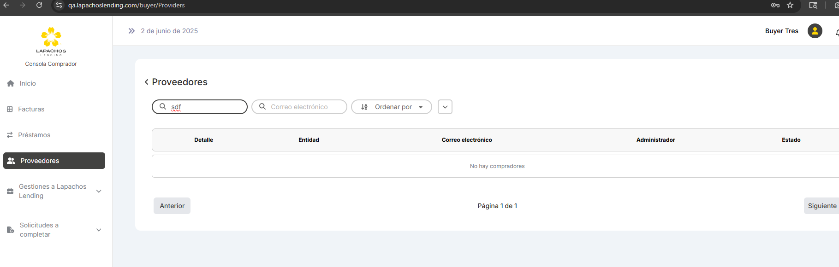Open the Buyer Tres user avatar
839x267 pixels.
pos(815,31)
